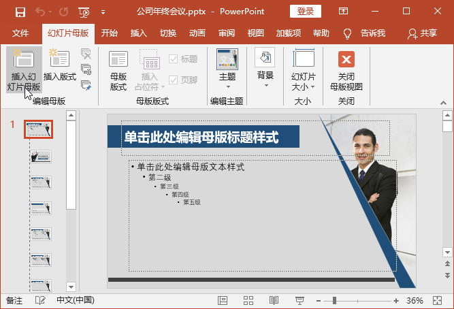Screen dimensions: 454x309
Task: Open the 动画 ribbon tab
Action: click(197, 33)
